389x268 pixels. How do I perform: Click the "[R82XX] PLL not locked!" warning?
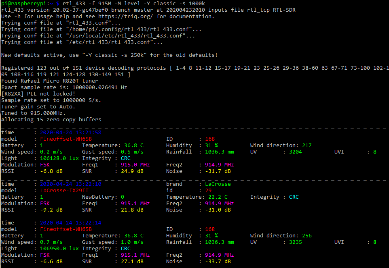(x=38, y=94)
